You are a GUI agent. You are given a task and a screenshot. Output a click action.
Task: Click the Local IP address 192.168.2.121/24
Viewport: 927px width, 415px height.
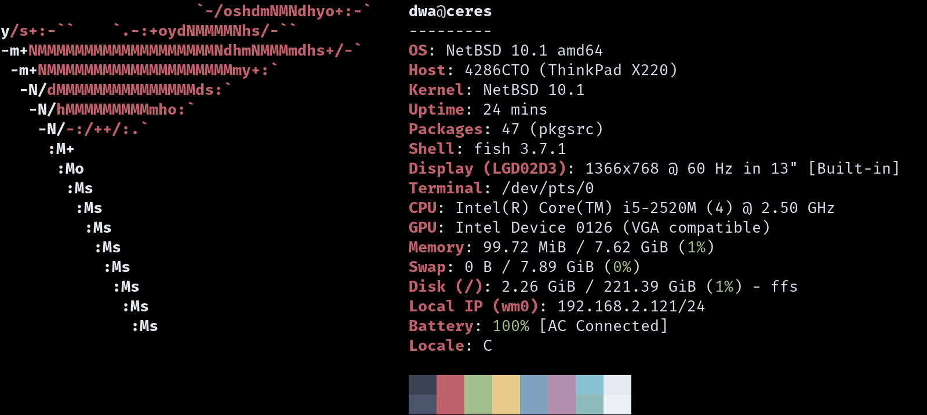click(x=631, y=307)
